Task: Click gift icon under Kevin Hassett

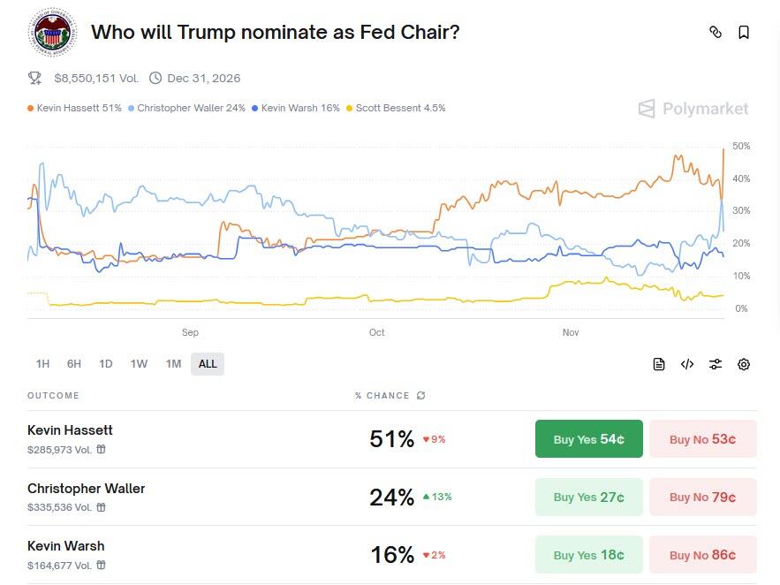Action: [x=102, y=450]
